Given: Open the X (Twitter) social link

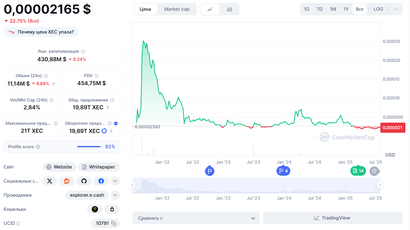Looking at the screenshot, I should click(49, 181).
